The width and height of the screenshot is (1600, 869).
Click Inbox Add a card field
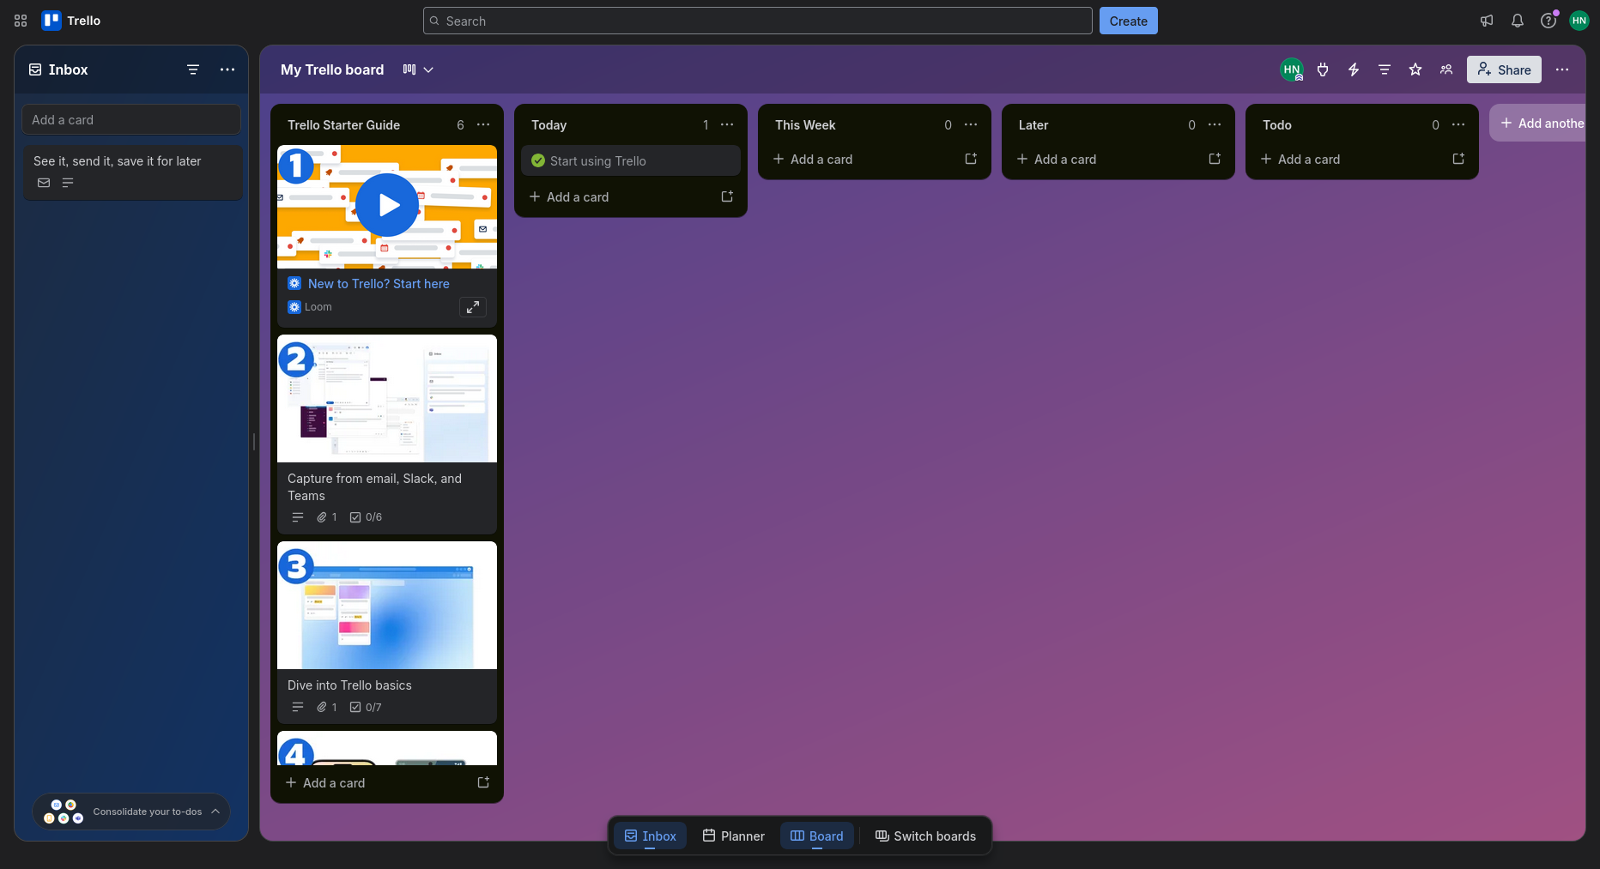(x=131, y=119)
